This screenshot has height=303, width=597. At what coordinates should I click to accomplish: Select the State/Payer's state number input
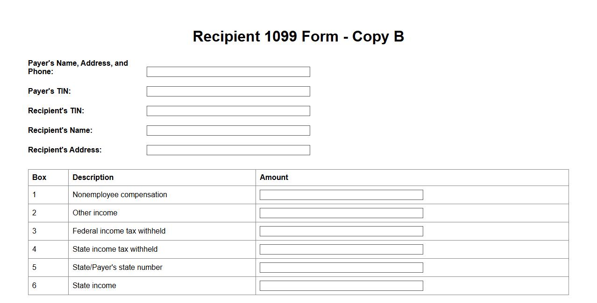click(341, 268)
